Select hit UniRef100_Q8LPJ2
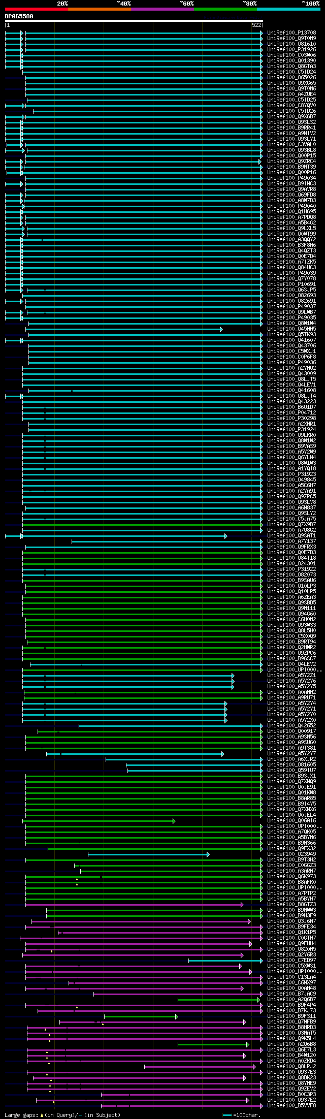 click(291, 1067)
